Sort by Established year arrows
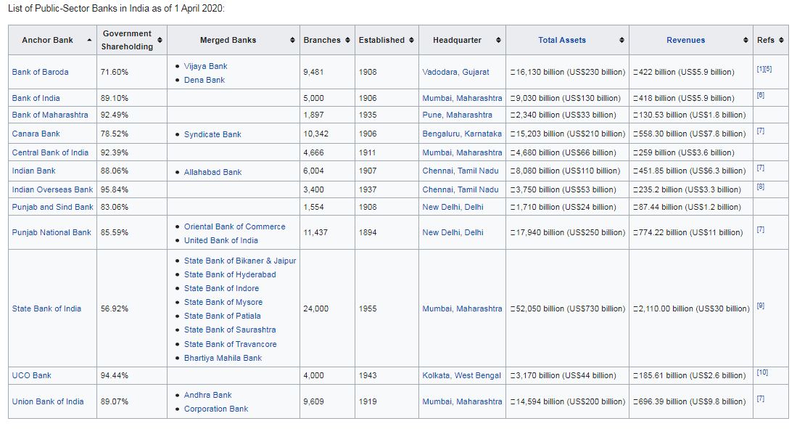Image resolution: width=797 pixels, height=429 pixels. pyautogui.click(x=411, y=40)
